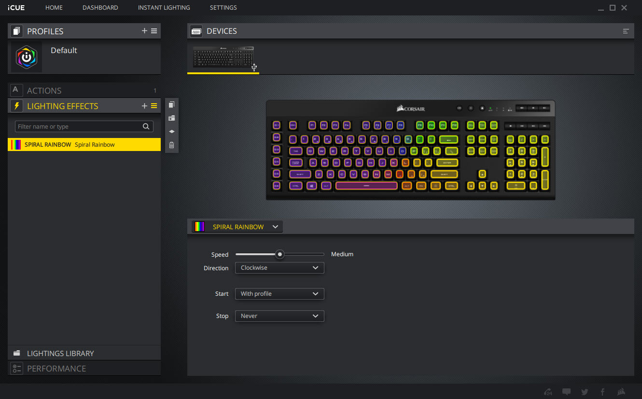Click the iCUE logo
Viewport: 642px width, 399px height.
coord(16,8)
